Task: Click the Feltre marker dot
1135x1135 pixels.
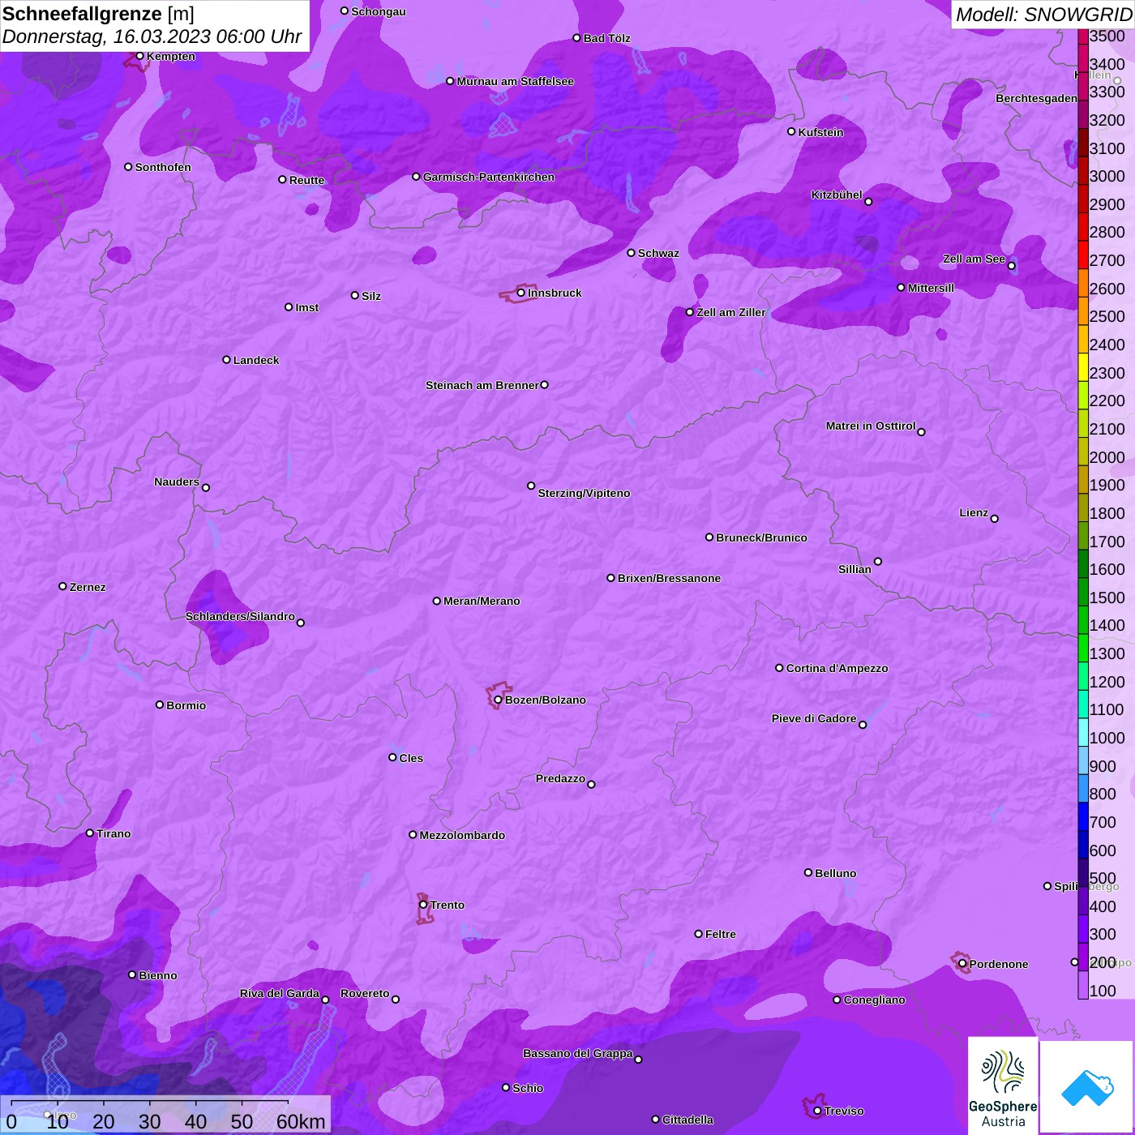Action: (x=698, y=934)
